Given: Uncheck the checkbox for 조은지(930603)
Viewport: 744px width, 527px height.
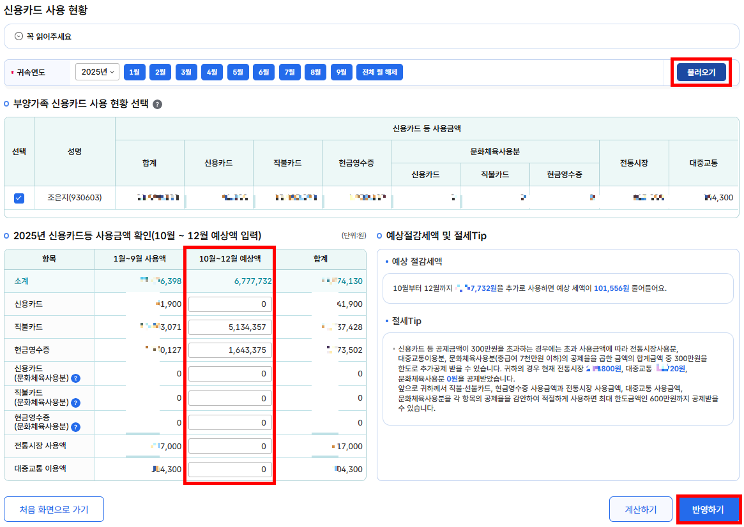Looking at the screenshot, I should (x=19, y=198).
